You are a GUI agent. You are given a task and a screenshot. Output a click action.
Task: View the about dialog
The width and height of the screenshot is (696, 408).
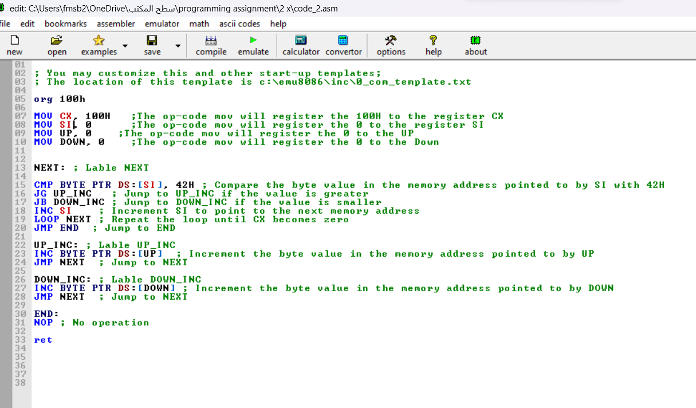pos(475,45)
